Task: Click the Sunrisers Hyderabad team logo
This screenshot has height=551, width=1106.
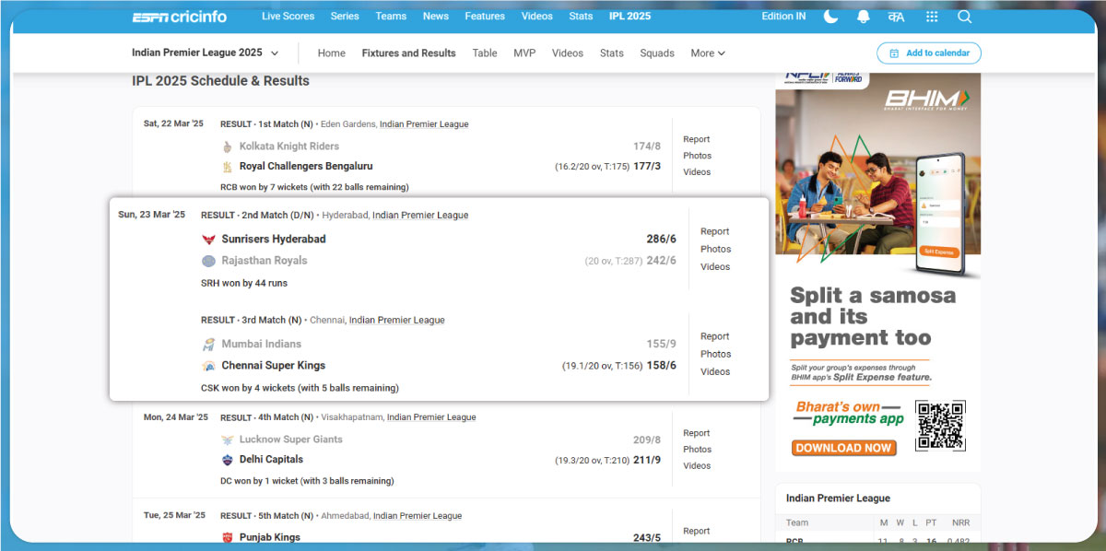Action: (x=208, y=240)
